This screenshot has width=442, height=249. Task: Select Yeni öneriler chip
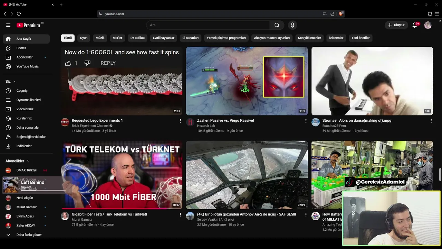point(361,38)
